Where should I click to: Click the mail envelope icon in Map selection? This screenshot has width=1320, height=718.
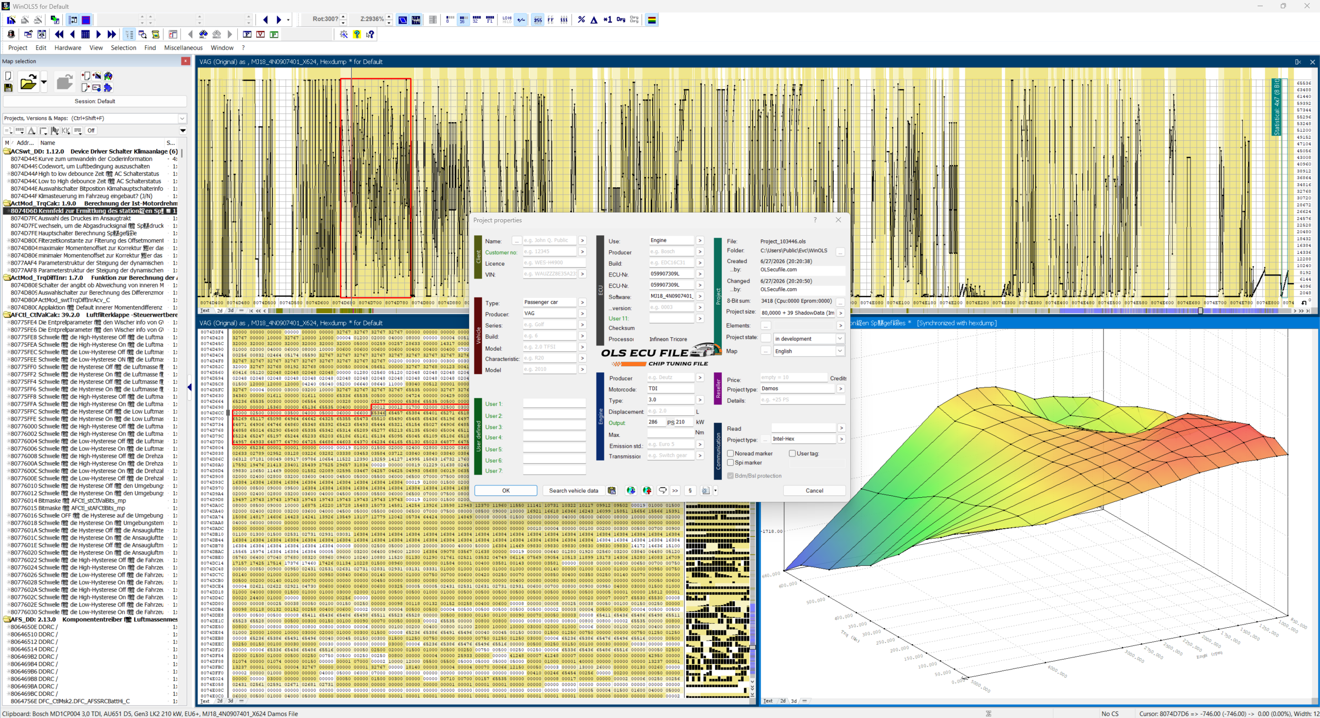point(96,88)
